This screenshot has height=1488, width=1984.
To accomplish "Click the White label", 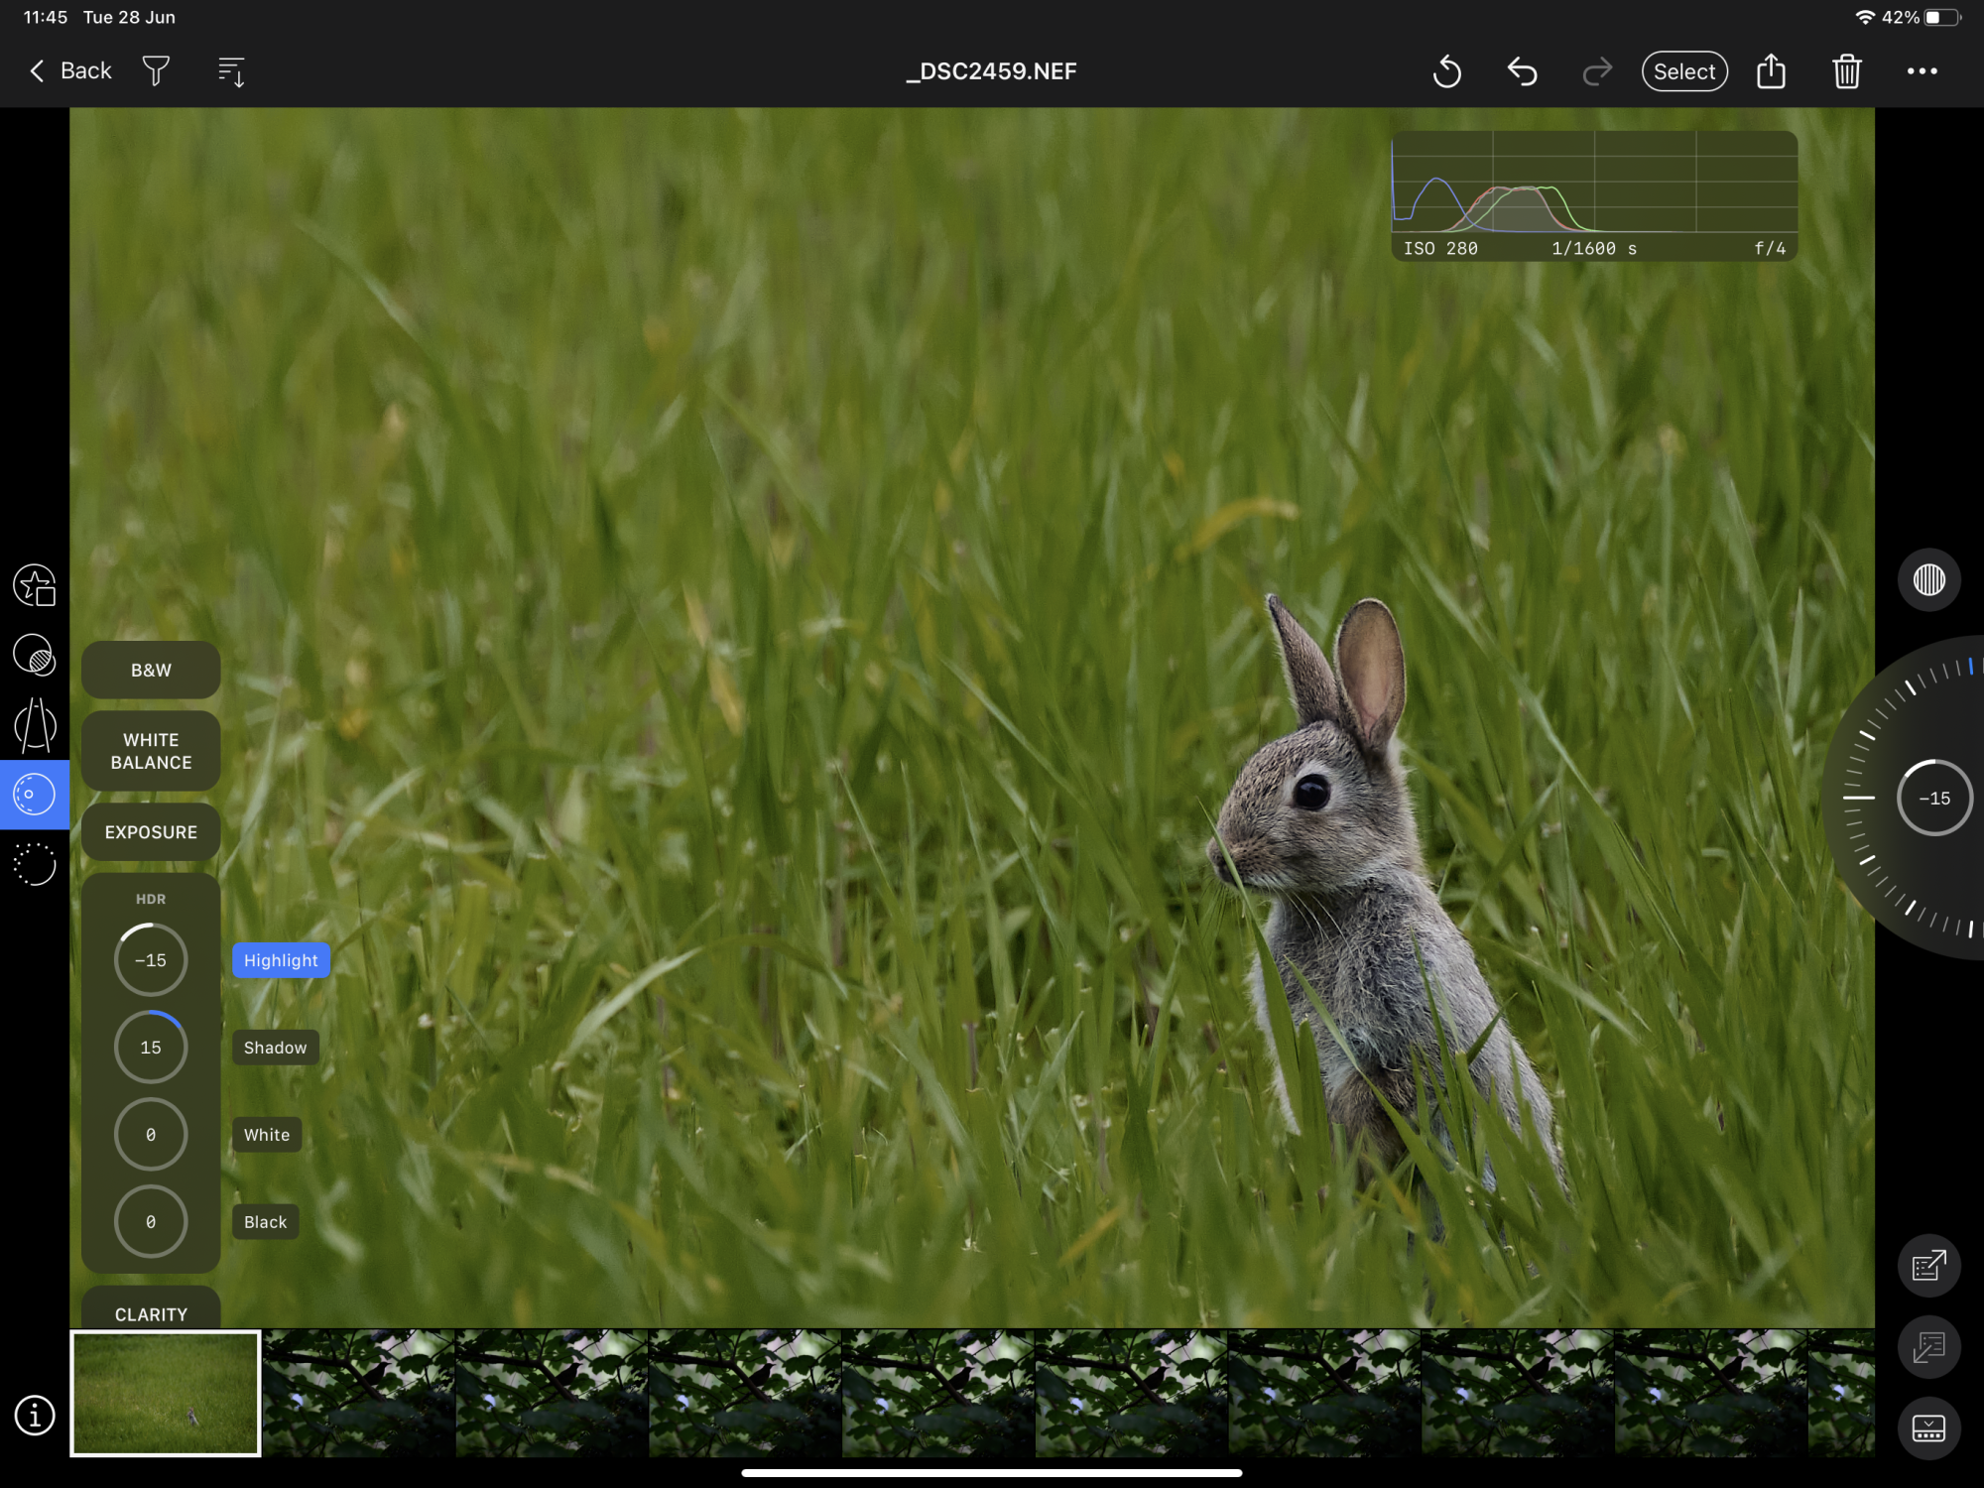I will [x=267, y=1135].
